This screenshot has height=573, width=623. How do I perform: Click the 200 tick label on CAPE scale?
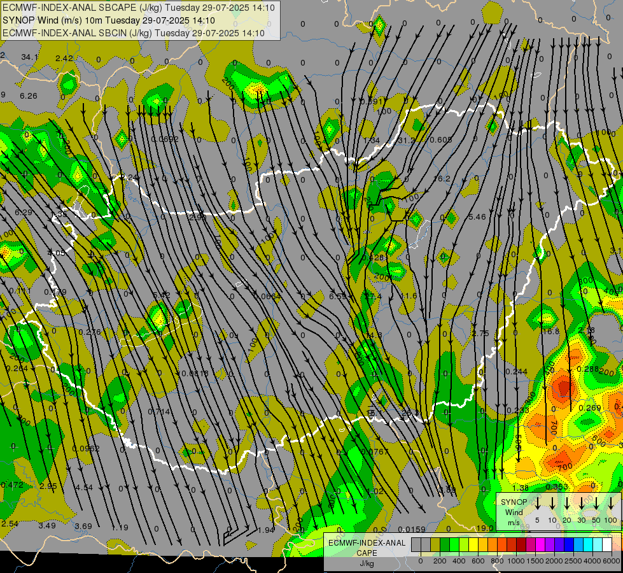click(x=440, y=561)
